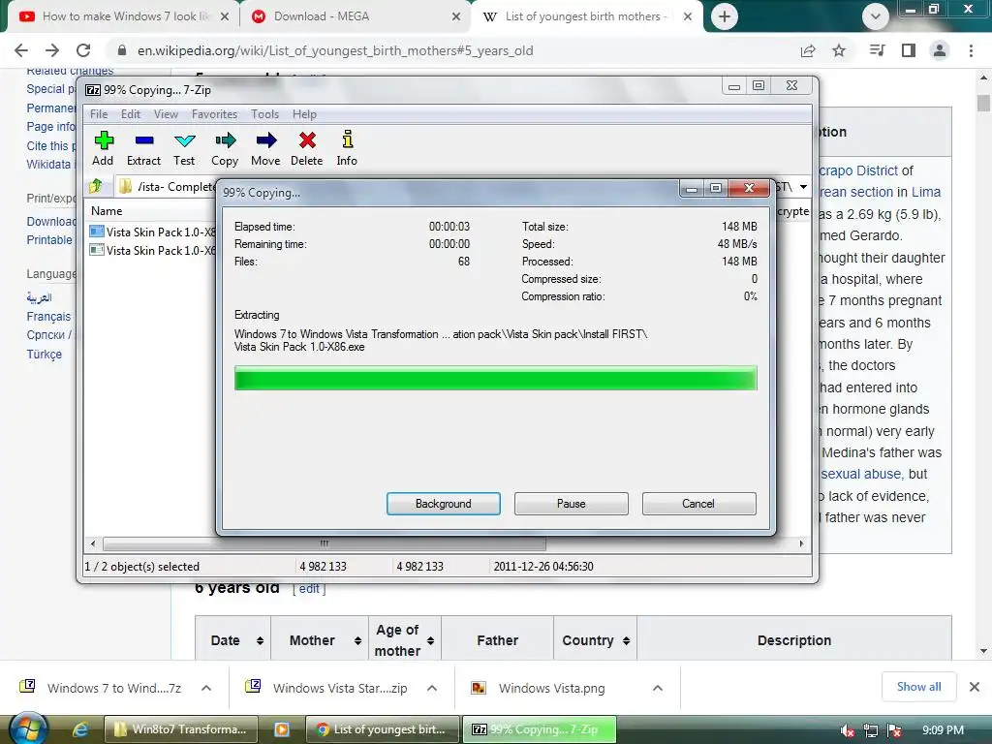Viewport: 992px width, 744px height.
Task: Pause the extraction
Action: pyautogui.click(x=572, y=504)
